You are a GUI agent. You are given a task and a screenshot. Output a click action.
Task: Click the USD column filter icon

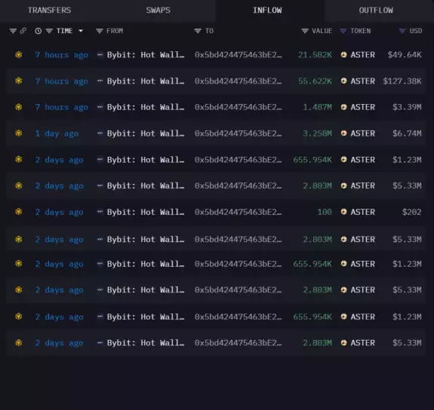(x=402, y=31)
